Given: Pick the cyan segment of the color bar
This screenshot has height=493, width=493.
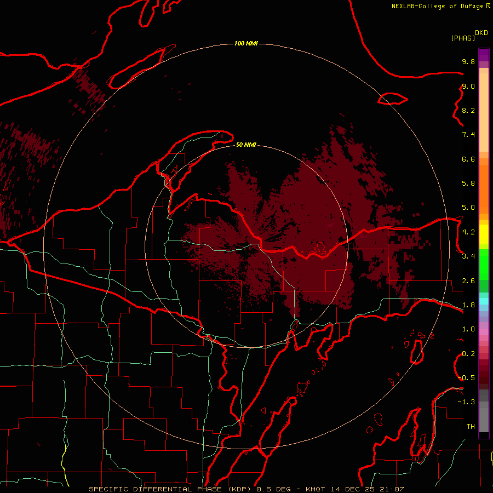Looking at the screenshot, I should pos(484,301).
